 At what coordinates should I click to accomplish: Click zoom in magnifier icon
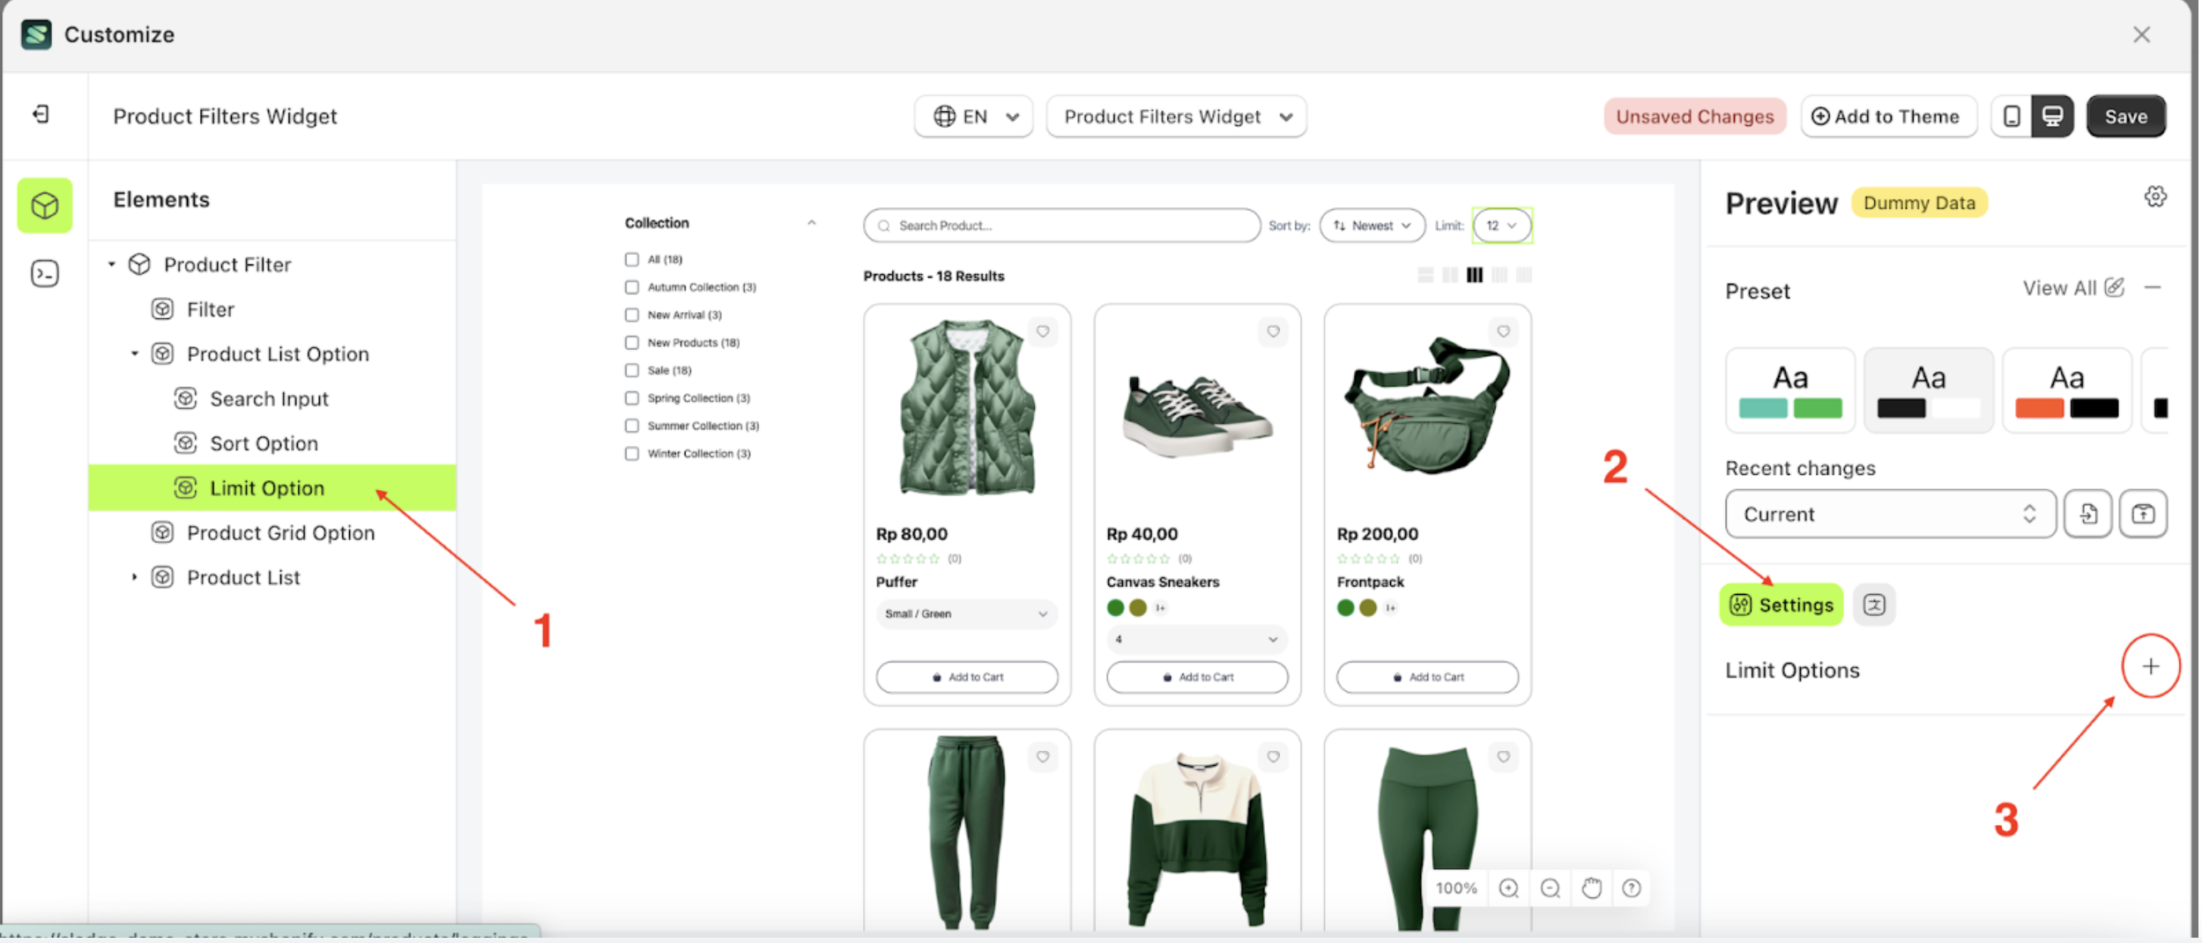pyautogui.click(x=1508, y=888)
